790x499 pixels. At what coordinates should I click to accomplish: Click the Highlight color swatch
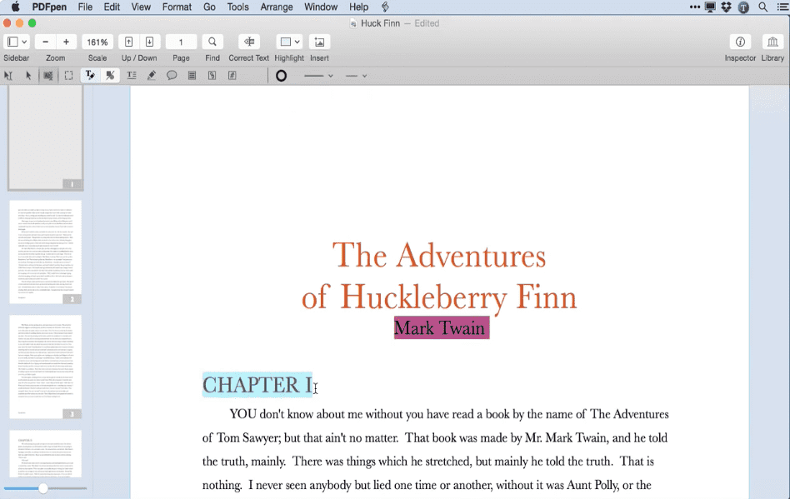click(x=286, y=42)
